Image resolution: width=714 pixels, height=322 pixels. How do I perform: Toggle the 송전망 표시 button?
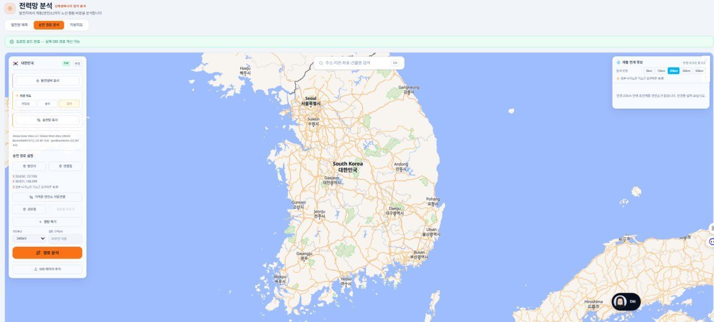point(47,120)
